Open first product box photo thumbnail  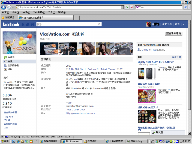49,49
